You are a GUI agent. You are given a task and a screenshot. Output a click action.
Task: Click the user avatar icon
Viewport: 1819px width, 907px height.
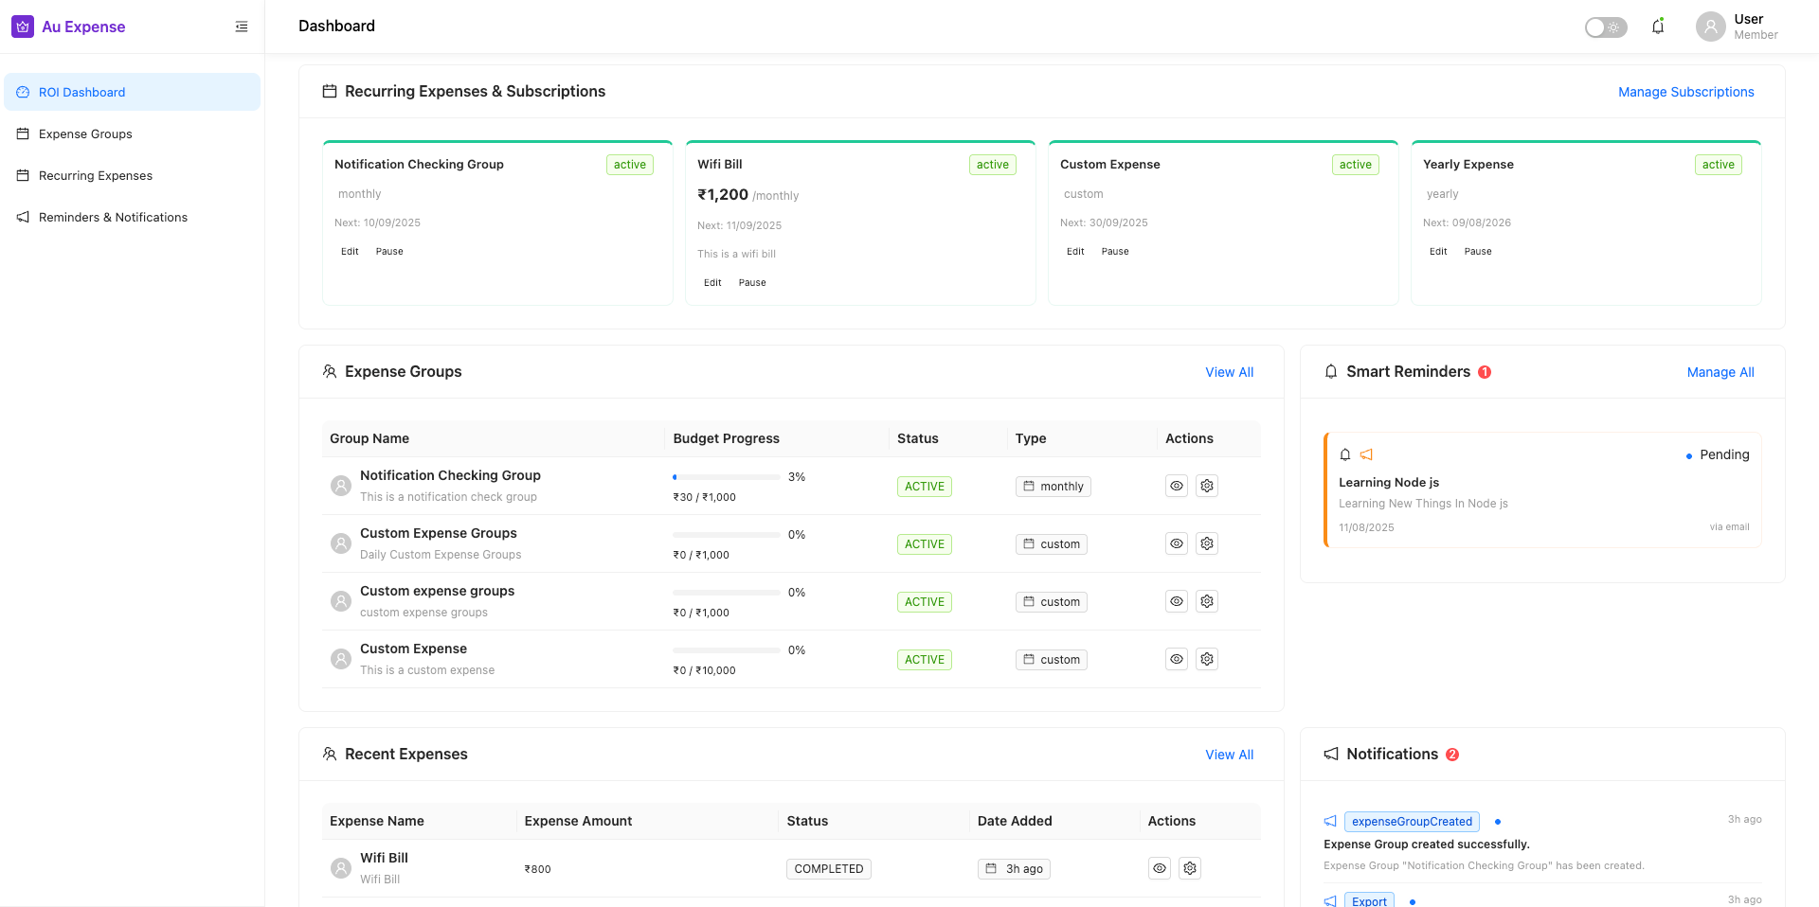(x=1710, y=27)
